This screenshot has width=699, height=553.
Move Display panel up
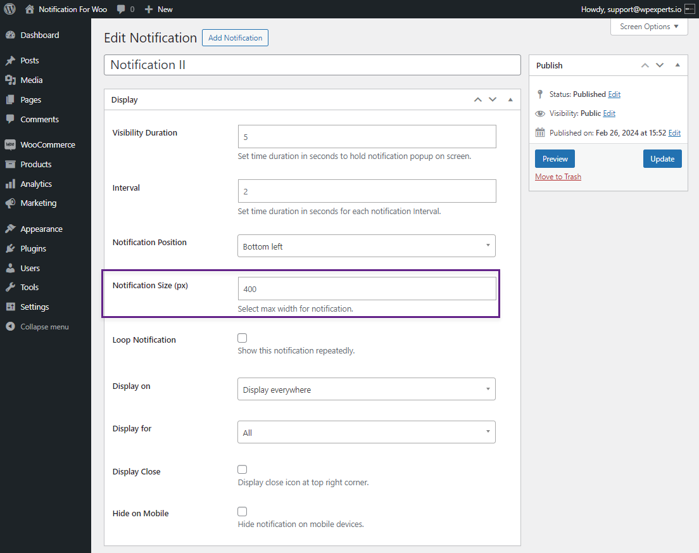tap(478, 99)
